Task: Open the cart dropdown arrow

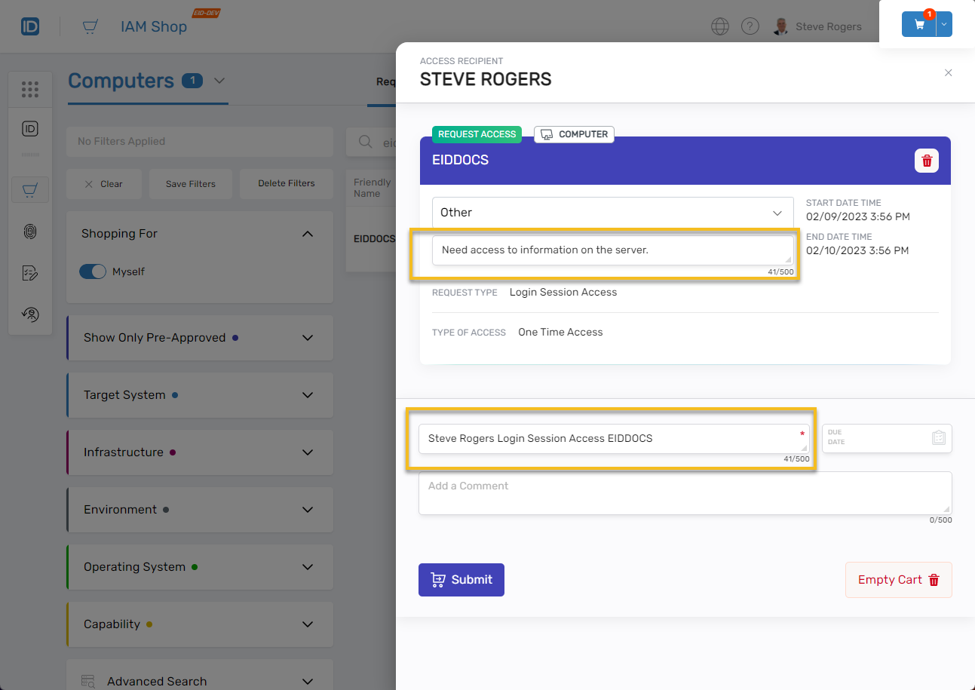Action: (944, 24)
